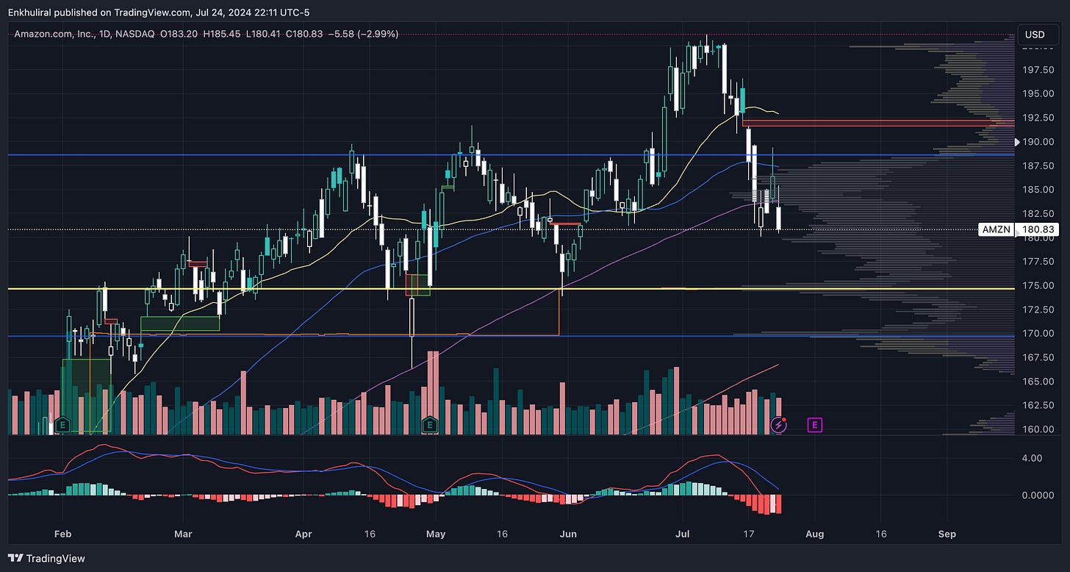Click the May time axis label
This screenshot has height=572, width=1070.
[436, 535]
